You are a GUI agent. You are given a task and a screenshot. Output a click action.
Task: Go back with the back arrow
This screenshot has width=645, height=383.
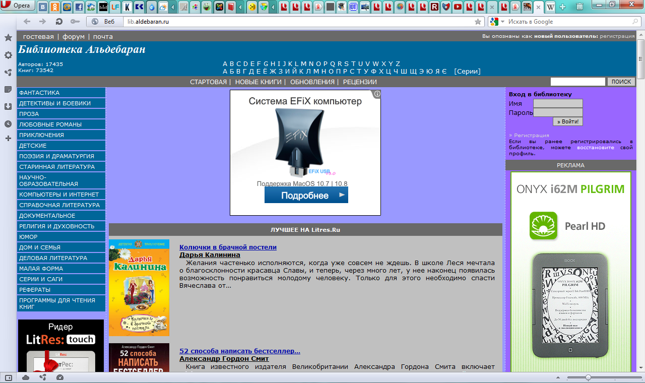click(27, 22)
